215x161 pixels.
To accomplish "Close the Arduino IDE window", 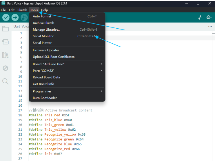I will [x=209, y=3].
